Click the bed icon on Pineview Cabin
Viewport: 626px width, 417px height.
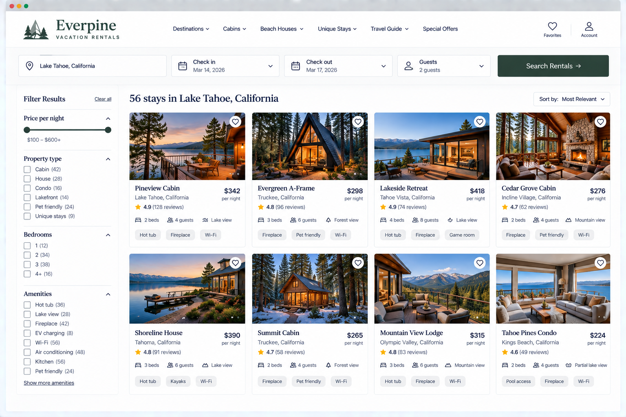click(x=138, y=220)
